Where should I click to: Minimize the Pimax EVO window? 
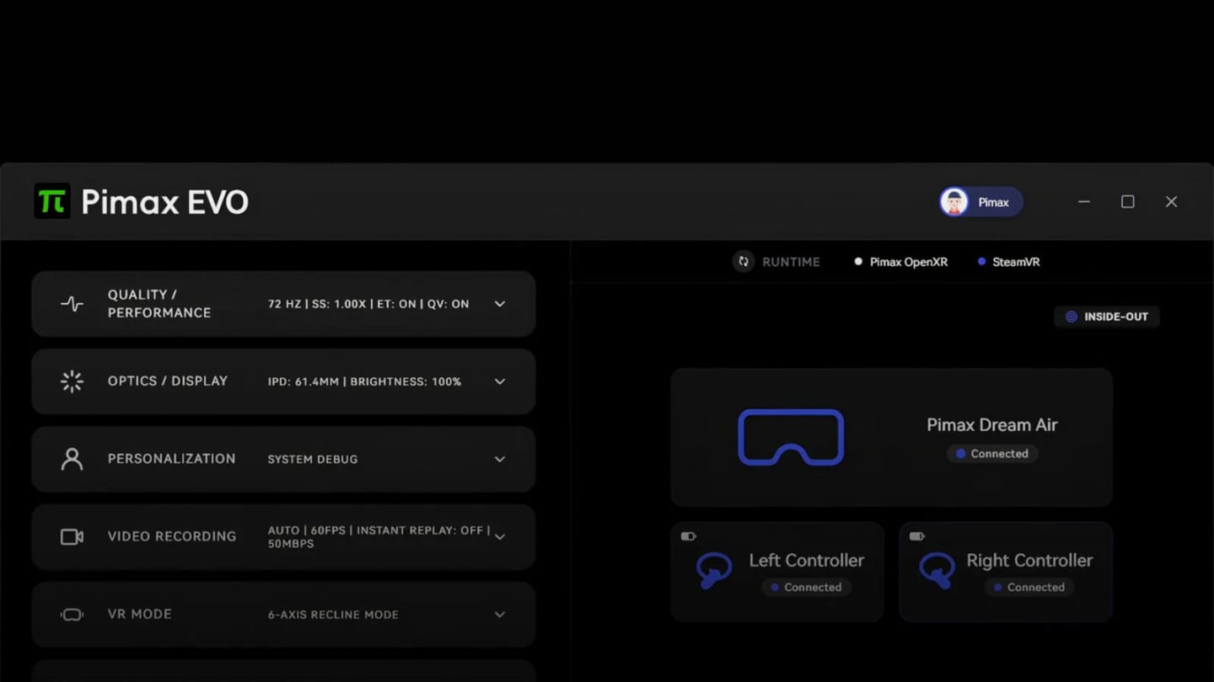tap(1084, 202)
